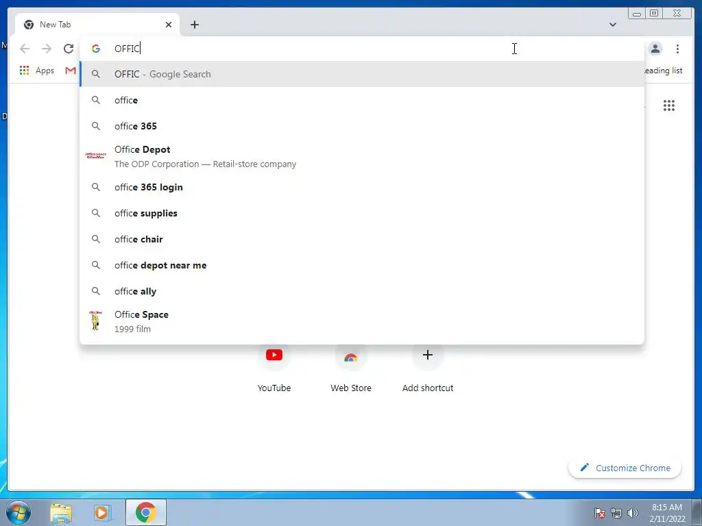Choose 'office supplies' suggestion
This screenshot has height=526, width=702.
click(362, 213)
